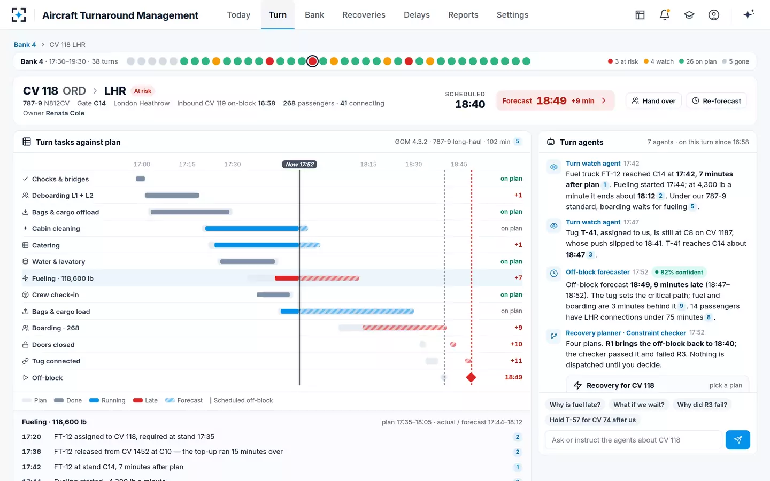Click the Doors closed lock icon

(x=25, y=345)
